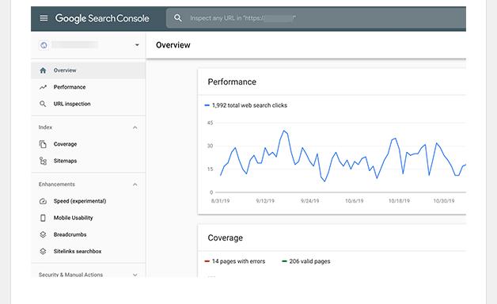Click the URL inspection magnifier icon
The image size is (497, 304).
43,104
